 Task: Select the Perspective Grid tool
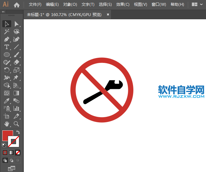click(x=16, y=85)
